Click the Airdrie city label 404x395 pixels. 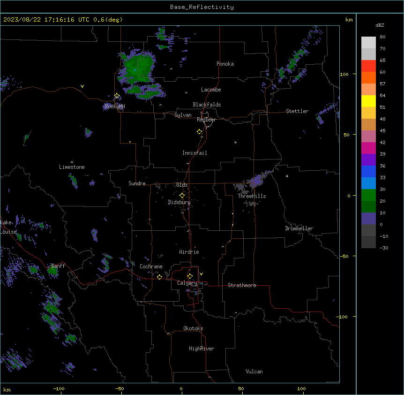[189, 252]
